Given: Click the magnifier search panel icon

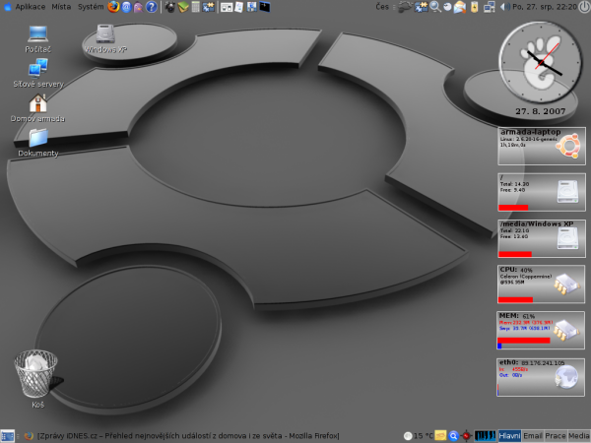Looking at the screenshot, I should click(435, 7).
